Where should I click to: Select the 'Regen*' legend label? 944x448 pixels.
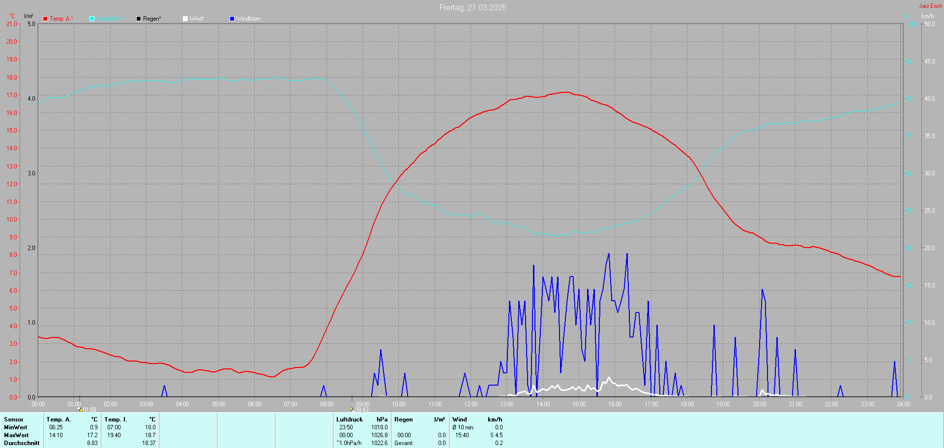tap(152, 19)
